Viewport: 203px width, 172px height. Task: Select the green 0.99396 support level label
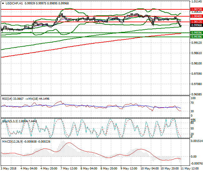coord(196,37)
